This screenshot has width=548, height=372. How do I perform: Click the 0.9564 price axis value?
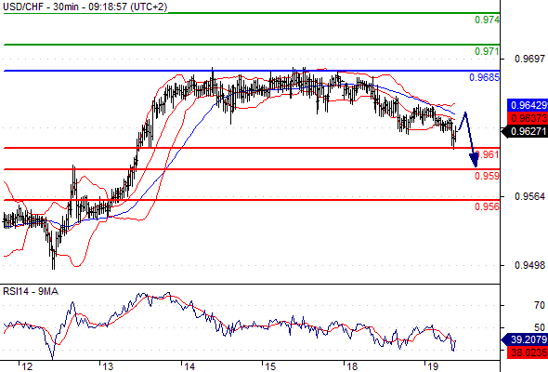click(x=529, y=196)
